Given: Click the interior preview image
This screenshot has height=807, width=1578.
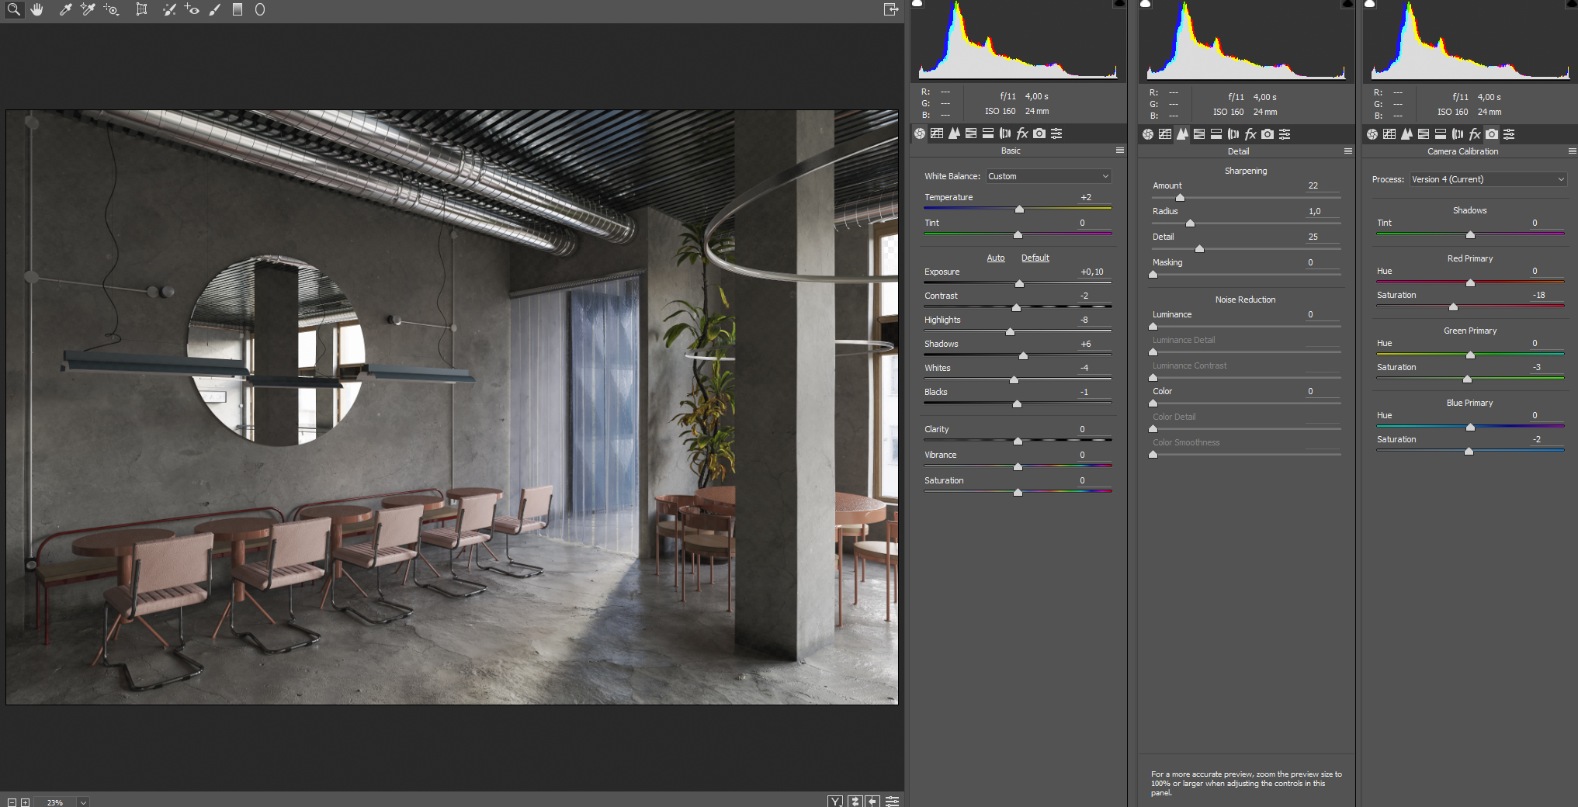Looking at the screenshot, I should (452, 407).
